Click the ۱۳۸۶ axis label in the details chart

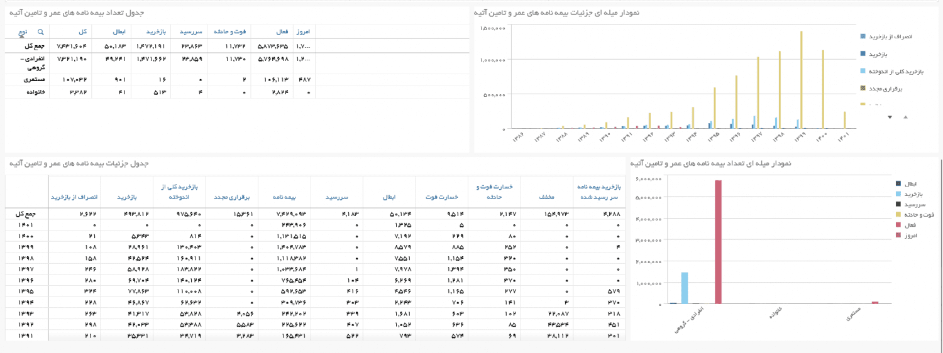tap(519, 137)
